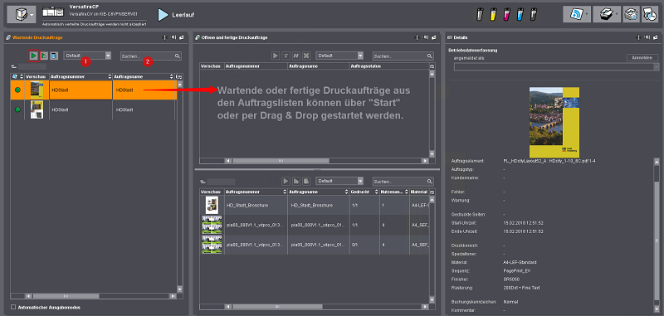This screenshot has height=316, width=664.
Task: Select the HD_Stadt_Broschure job thumbnail
Action: tap(212, 205)
